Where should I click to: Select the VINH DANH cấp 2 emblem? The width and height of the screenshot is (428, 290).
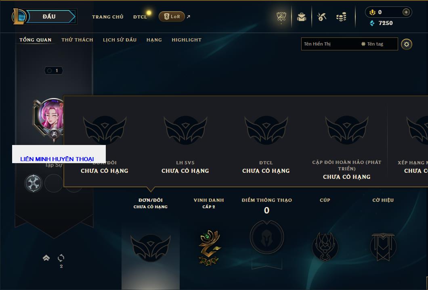(x=209, y=247)
